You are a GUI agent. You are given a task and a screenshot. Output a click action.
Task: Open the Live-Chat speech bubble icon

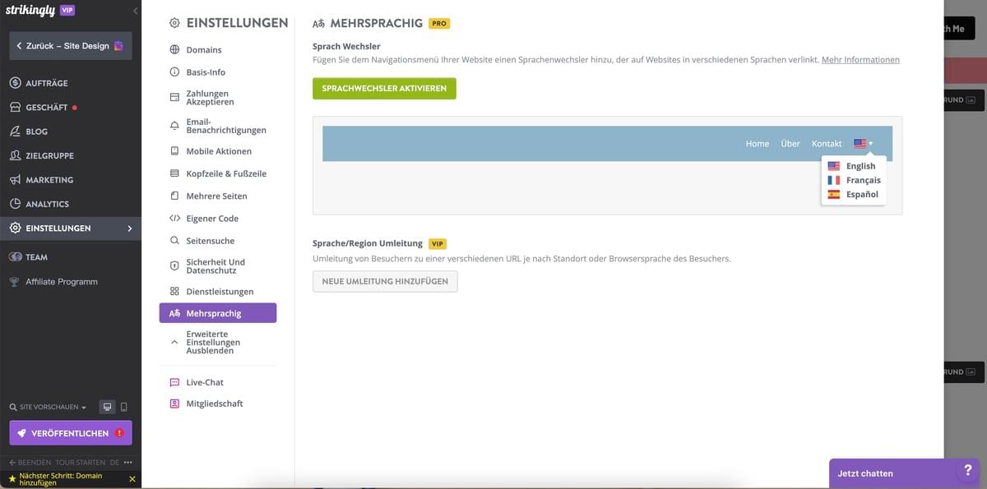(174, 381)
